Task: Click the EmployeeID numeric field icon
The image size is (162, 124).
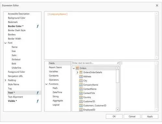Action: [x=81, y=110]
